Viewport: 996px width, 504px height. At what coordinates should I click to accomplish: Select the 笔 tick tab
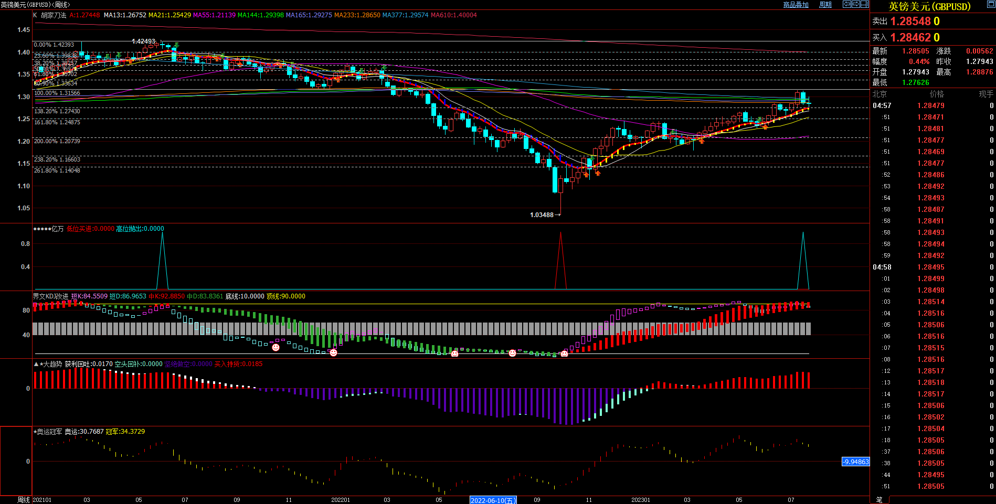(879, 500)
